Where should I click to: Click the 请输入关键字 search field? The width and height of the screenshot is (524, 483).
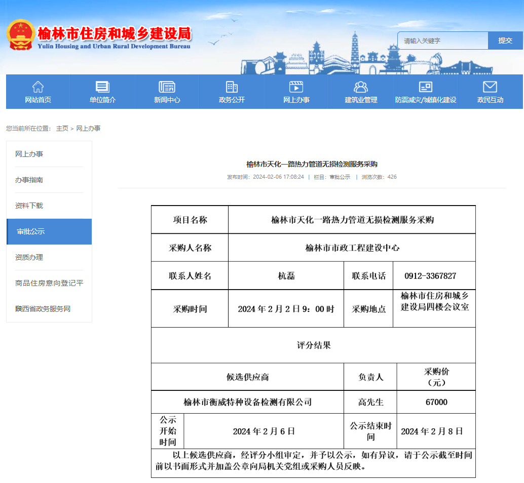[x=443, y=41]
